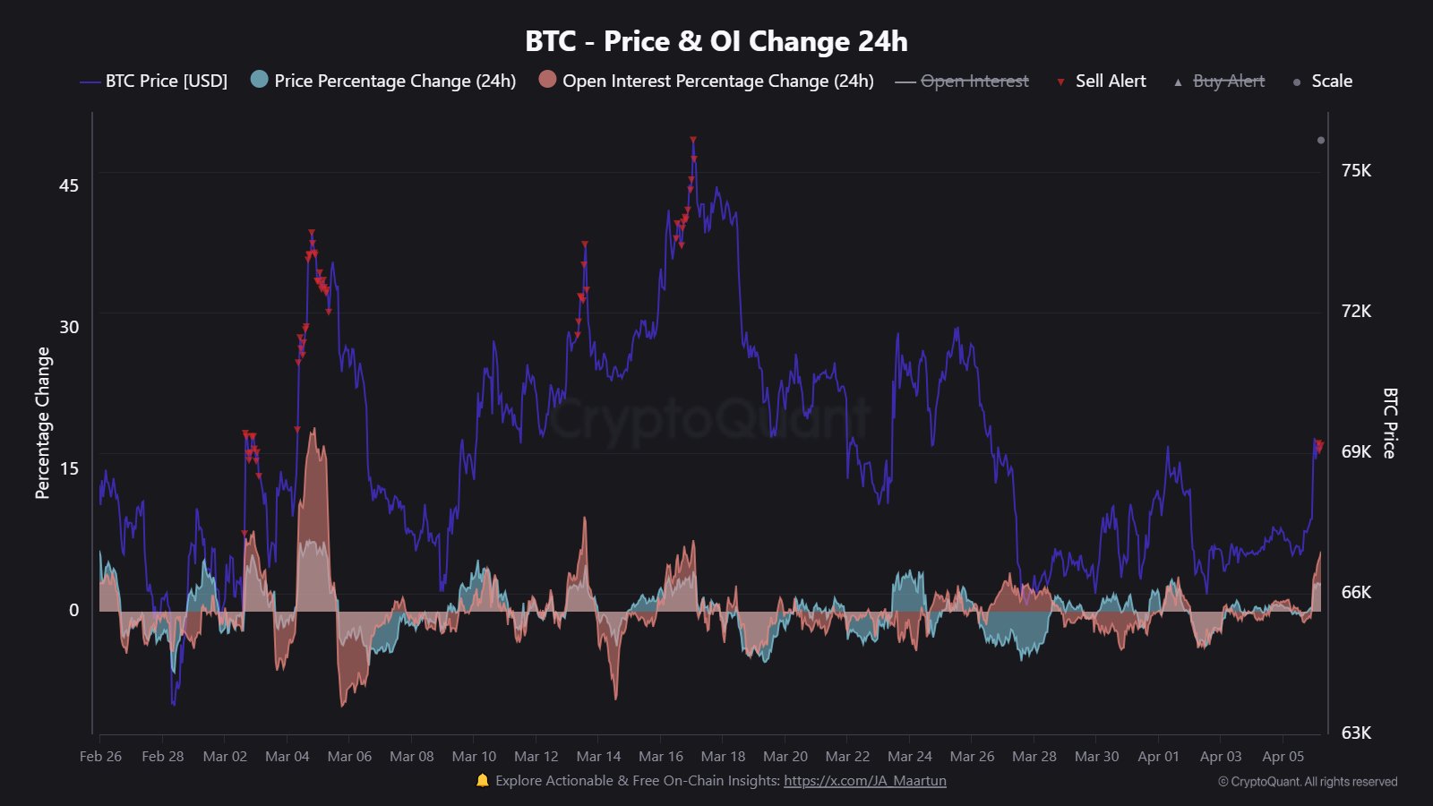Enable the struck-through Open Interest series label

click(x=974, y=81)
